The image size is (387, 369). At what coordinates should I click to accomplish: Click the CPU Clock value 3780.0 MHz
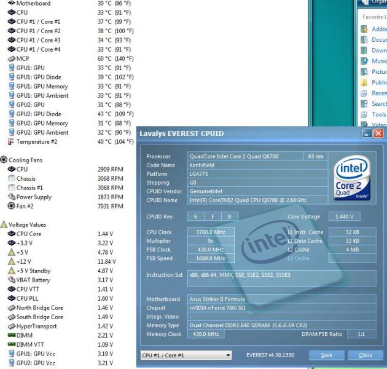[x=211, y=232]
